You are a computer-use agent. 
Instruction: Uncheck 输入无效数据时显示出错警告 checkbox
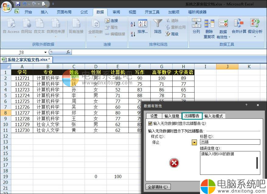tap(150, 124)
